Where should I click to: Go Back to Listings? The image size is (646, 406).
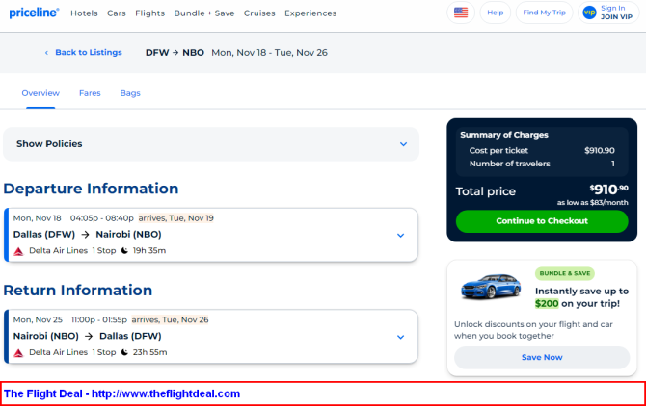[x=89, y=53]
